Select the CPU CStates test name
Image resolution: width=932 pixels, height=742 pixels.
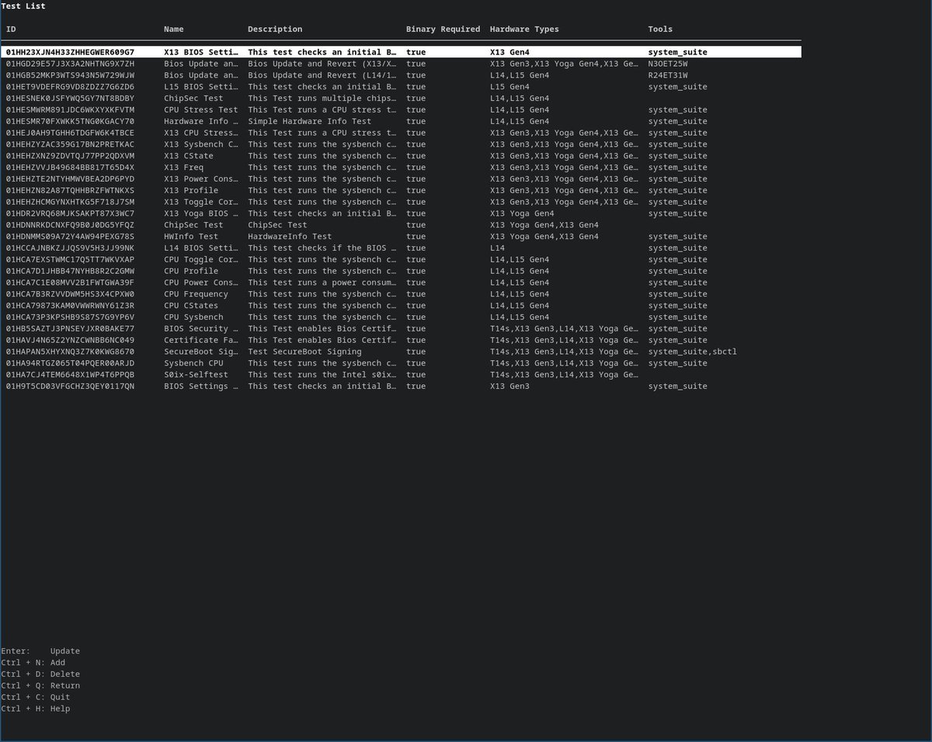point(191,306)
